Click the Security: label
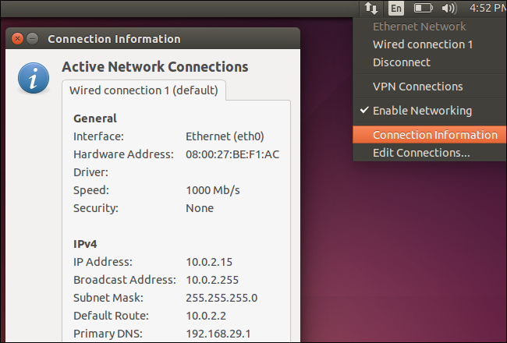This screenshot has width=507, height=343. pos(96,208)
